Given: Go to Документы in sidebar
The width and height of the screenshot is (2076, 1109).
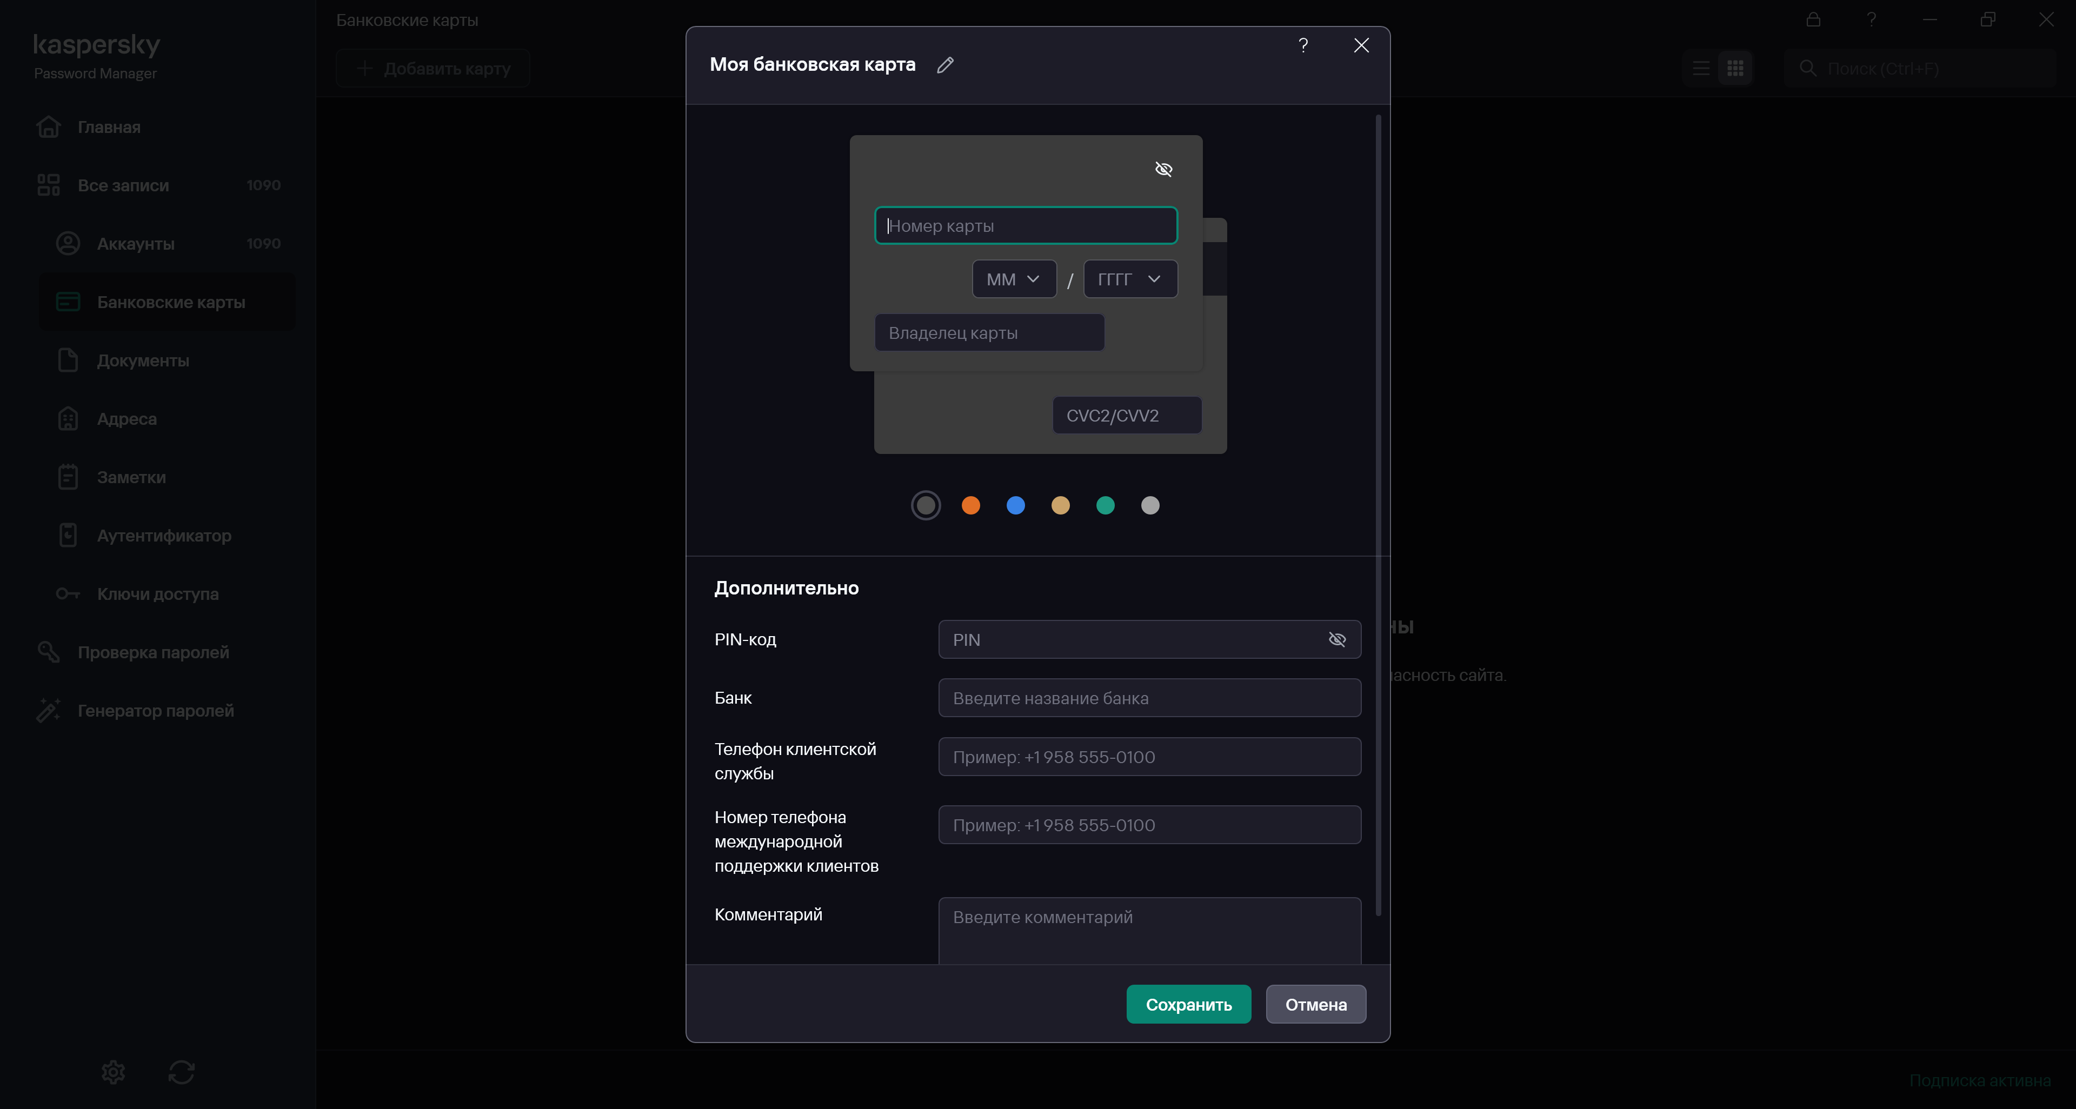Looking at the screenshot, I should (x=143, y=361).
